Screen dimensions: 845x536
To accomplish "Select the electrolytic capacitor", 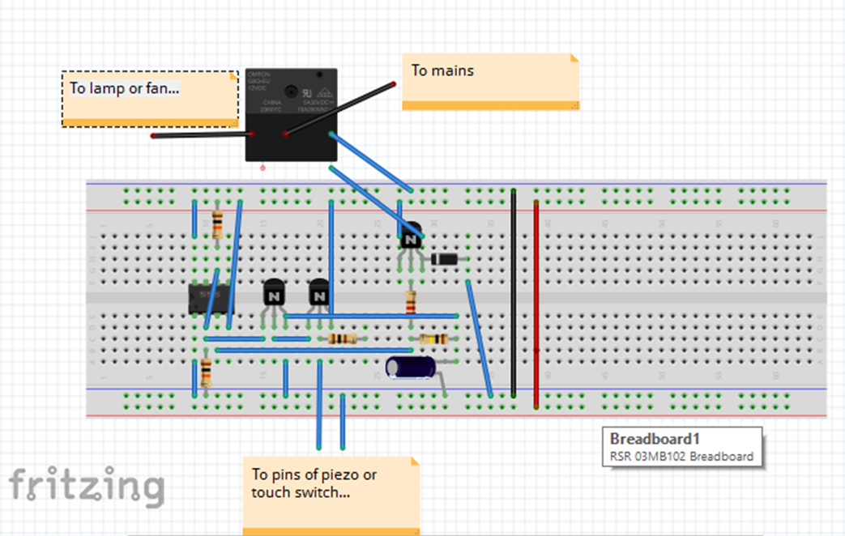I will (x=412, y=368).
